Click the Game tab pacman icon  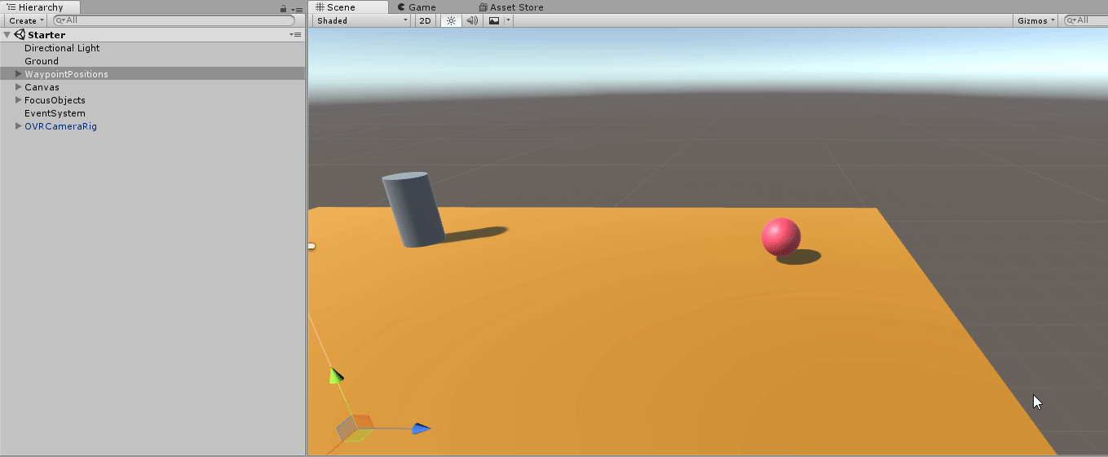pos(402,7)
